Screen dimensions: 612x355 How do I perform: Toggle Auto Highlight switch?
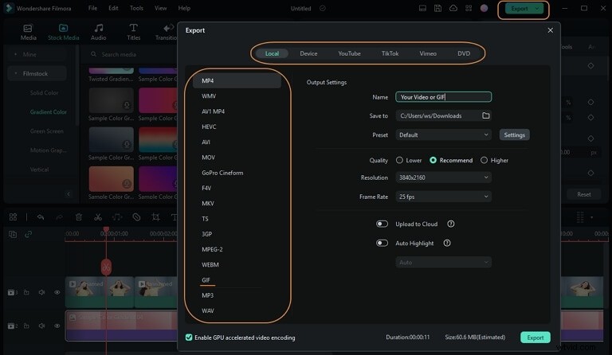coord(382,243)
